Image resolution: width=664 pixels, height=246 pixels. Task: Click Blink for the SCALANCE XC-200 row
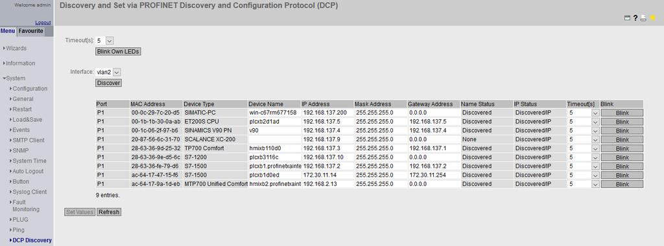coord(622,139)
